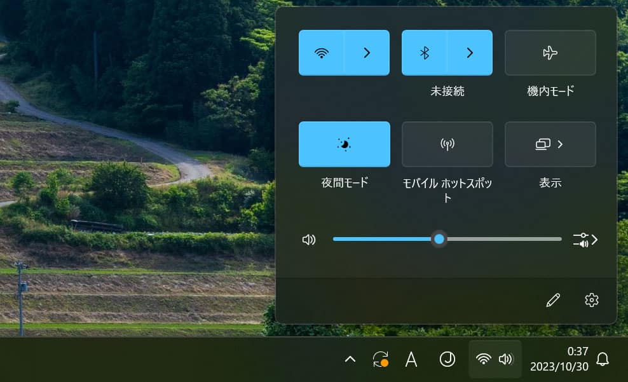Open the clock showing 0:37 2023/10/30
The width and height of the screenshot is (628, 382).
[559, 359]
